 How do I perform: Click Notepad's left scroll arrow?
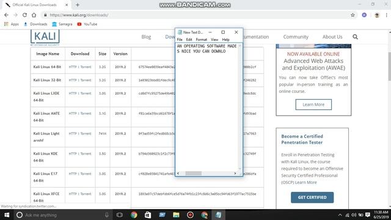[178, 173]
